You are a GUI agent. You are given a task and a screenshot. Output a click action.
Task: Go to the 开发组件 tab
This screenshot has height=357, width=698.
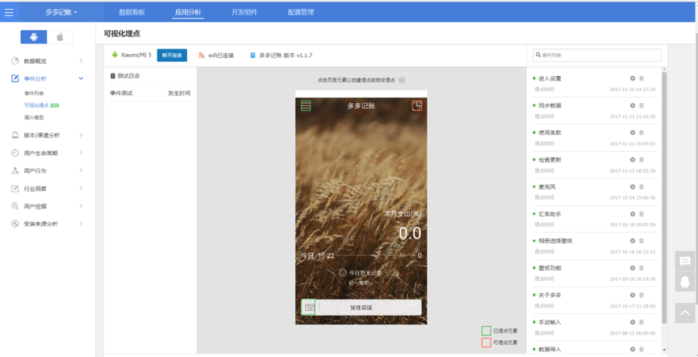click(x=245, y=12)
